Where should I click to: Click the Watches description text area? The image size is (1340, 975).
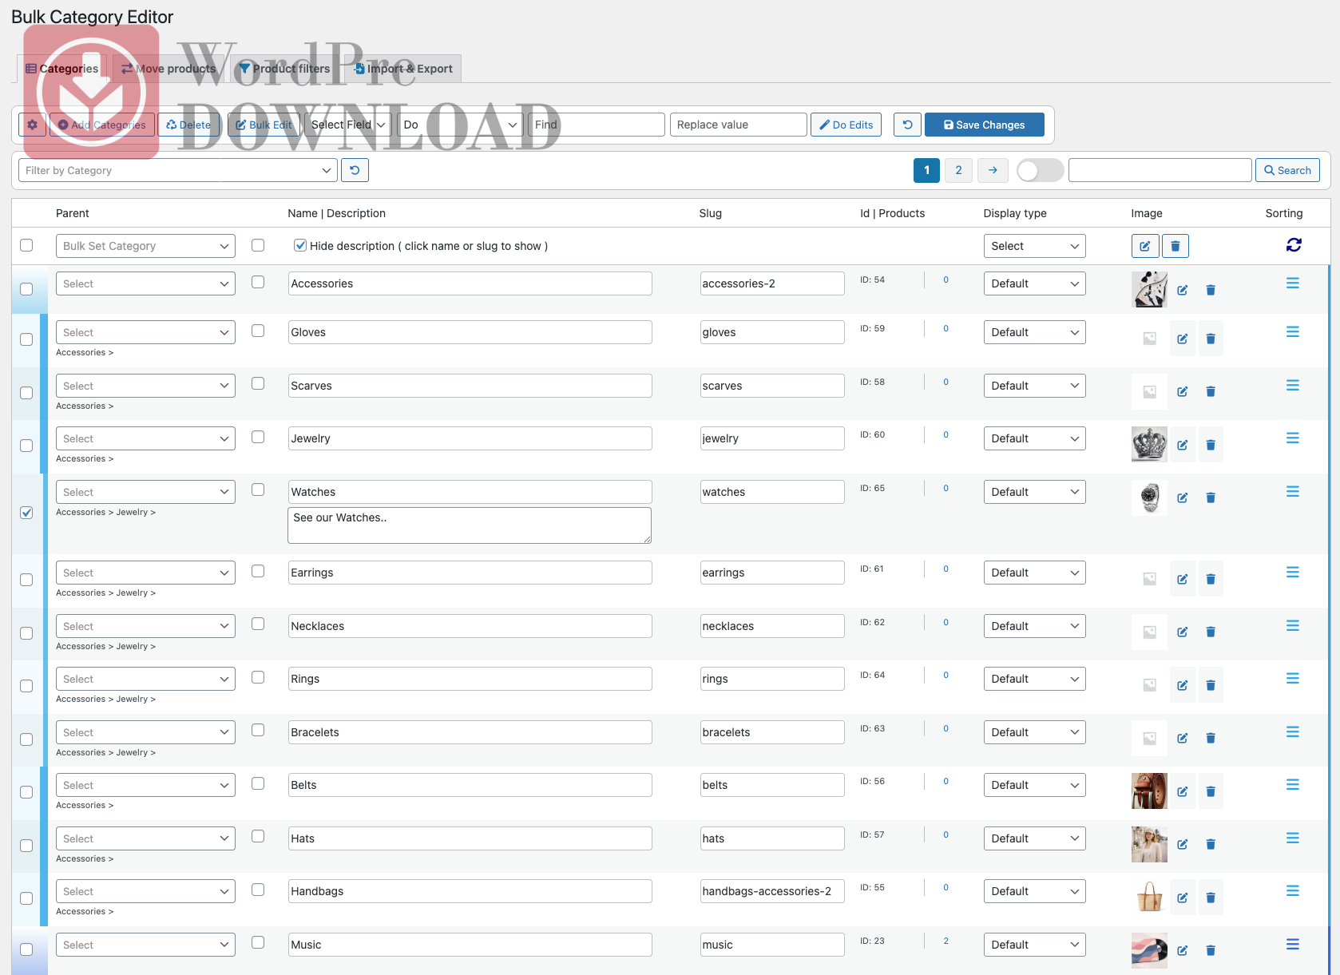point(470,525)
